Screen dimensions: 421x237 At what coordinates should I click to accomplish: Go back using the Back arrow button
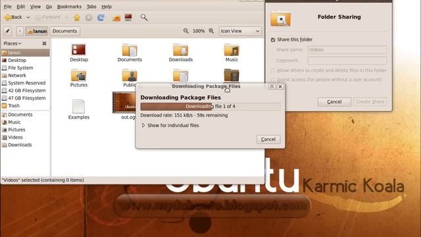click(13, 17)
